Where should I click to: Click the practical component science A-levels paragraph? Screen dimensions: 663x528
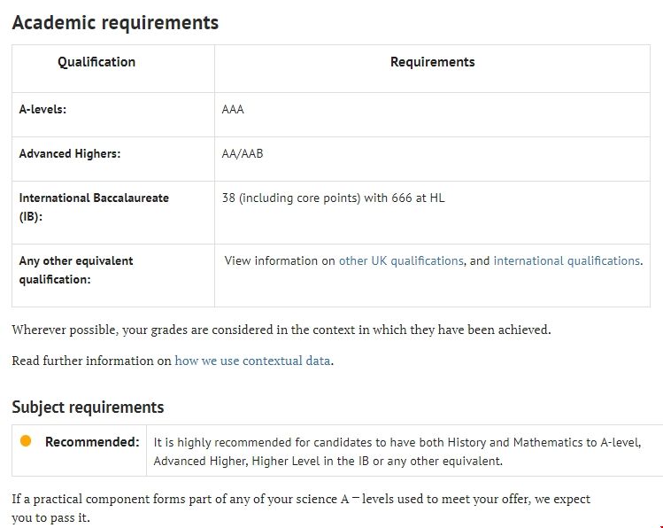(x=301, y=508)
